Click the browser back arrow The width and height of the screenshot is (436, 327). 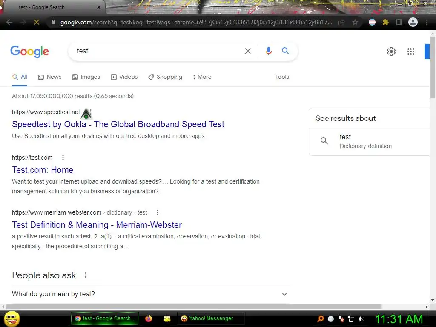coord(9,22)
